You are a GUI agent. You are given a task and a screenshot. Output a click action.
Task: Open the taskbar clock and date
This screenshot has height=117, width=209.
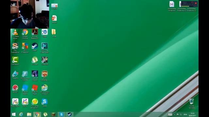point(192,114)
